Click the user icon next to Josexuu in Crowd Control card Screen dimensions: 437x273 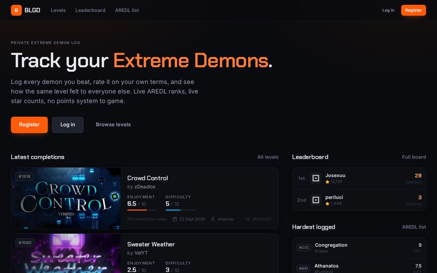click(x=213, y=219)
